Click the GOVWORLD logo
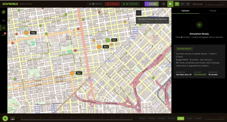 (x=10, y=4)
